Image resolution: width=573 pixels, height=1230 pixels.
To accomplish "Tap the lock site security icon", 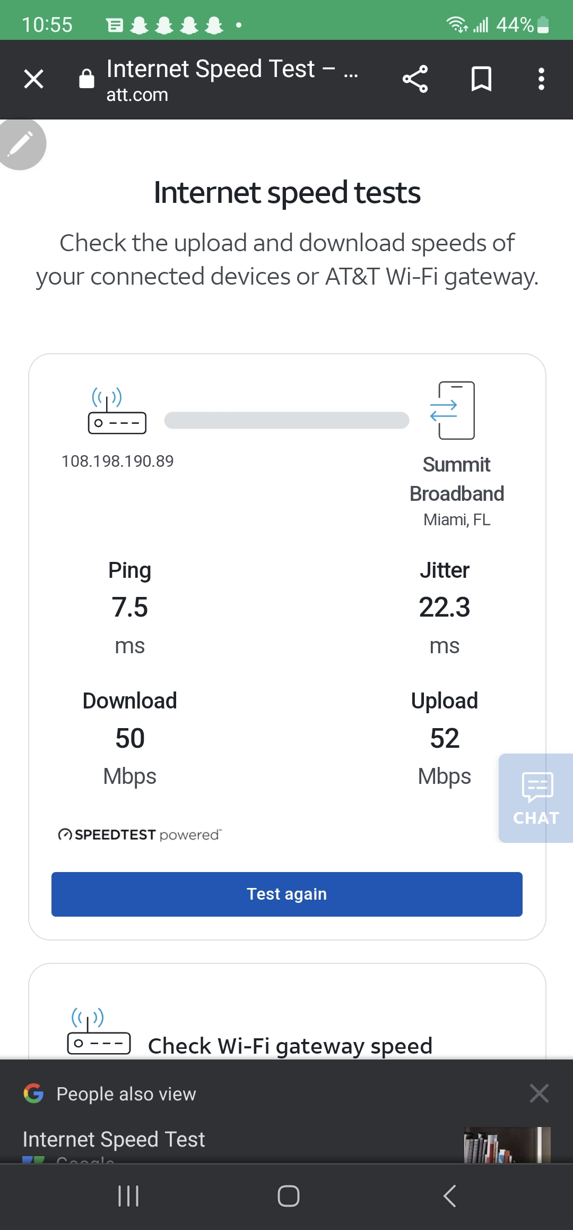I will [86, 80].
